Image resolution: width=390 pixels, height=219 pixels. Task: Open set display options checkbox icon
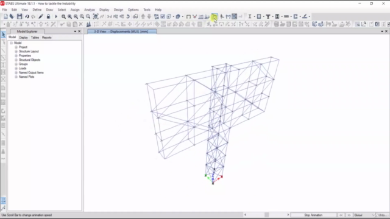pyautogui.click(x=163, y=16)
